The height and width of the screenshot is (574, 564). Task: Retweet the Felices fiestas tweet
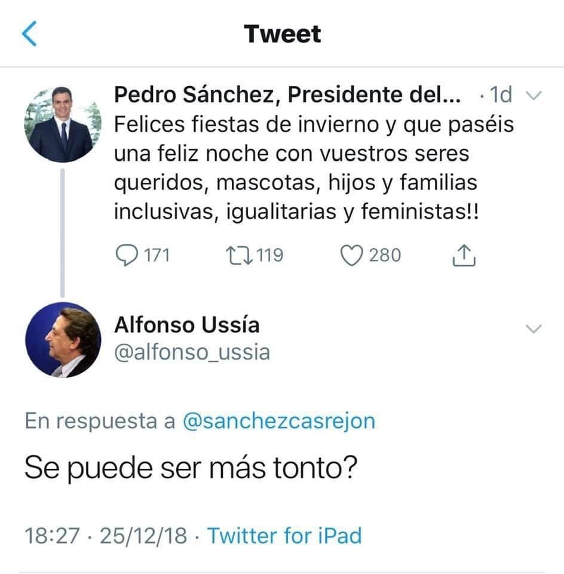(x=238, y=255)
